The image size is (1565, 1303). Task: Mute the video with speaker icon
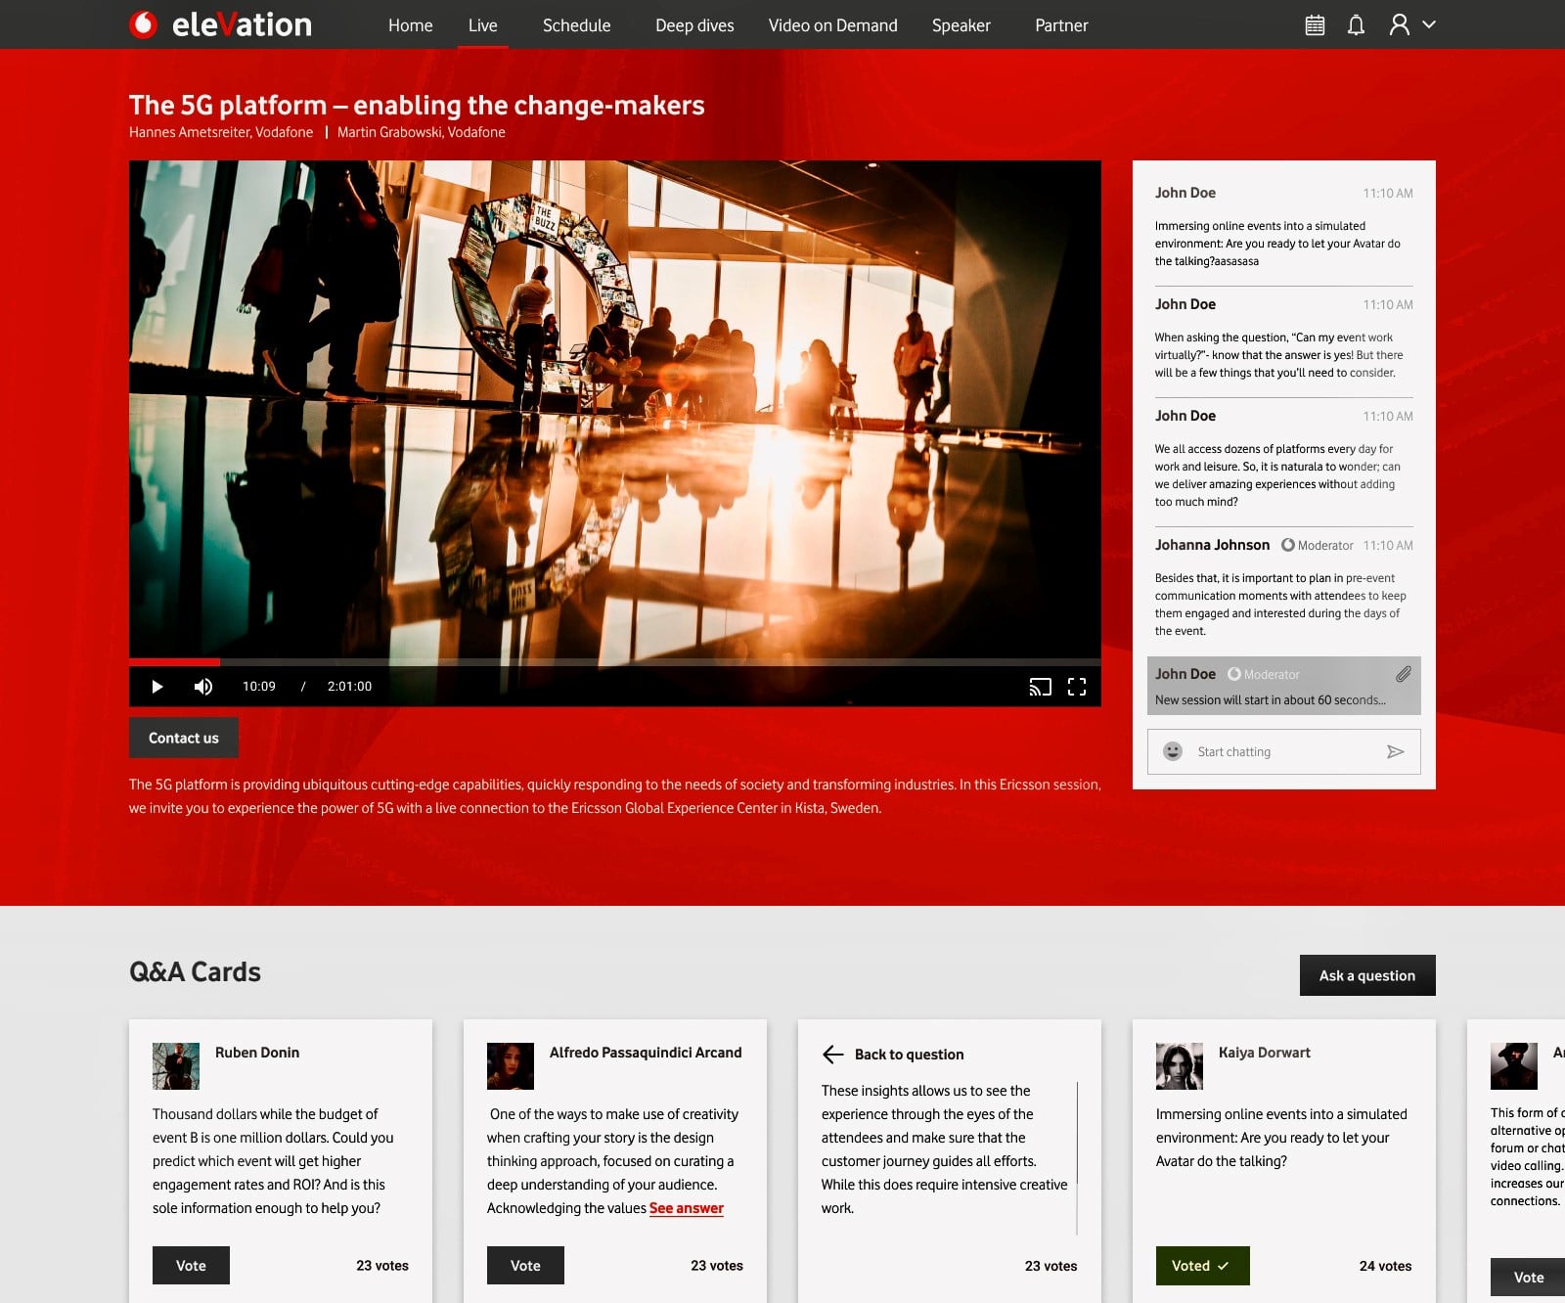[203, 687]
